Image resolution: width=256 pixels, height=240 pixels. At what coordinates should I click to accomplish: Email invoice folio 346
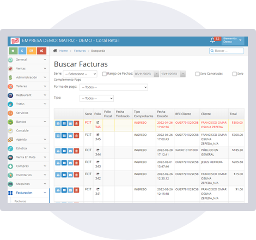pos(70,123)
